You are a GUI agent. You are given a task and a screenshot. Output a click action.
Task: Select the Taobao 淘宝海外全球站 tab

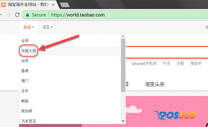coord(29,5)
